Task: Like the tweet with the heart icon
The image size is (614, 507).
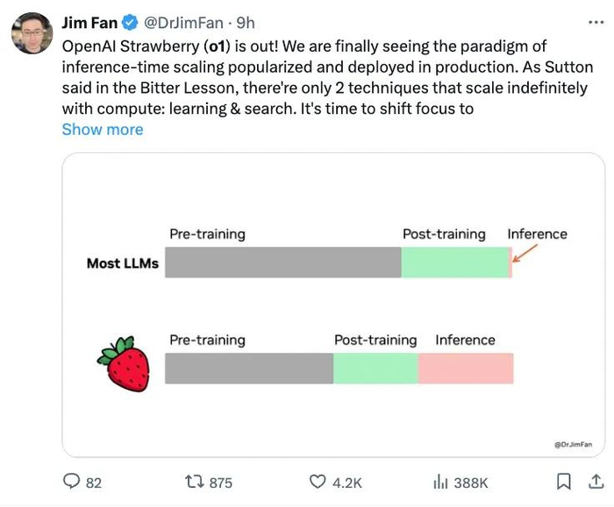Action: [x=319, y=482]
